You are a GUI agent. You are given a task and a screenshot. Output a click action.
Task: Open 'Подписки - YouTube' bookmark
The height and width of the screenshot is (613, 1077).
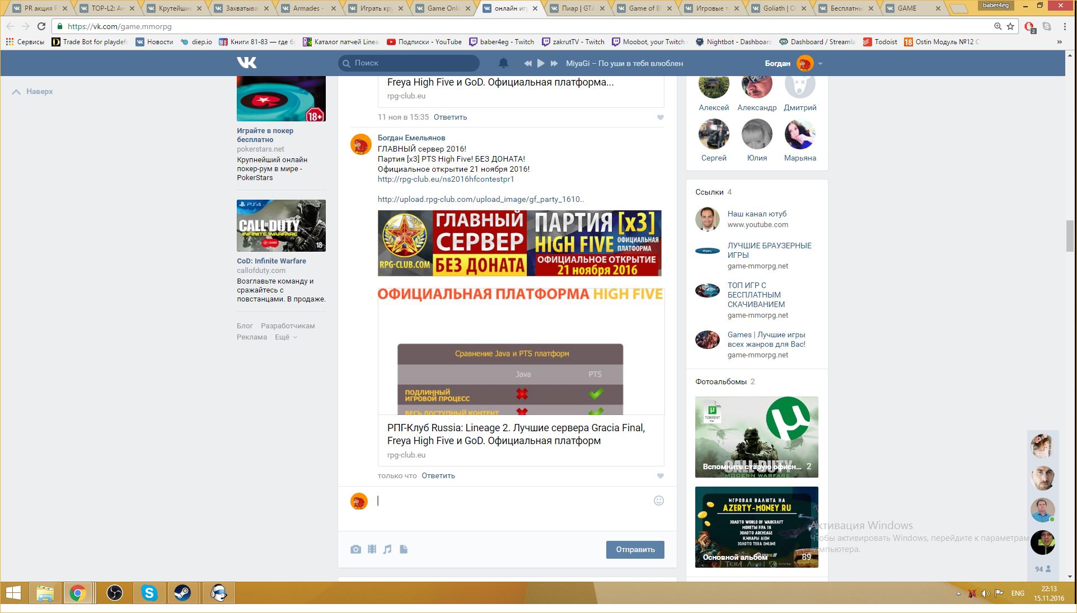pos(424,42)
